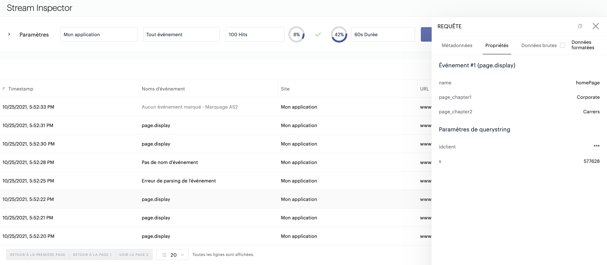Click the copy icon in REQUÊTE panel
This screenshot has height=265, width=607.
click(x=580, y=26)
